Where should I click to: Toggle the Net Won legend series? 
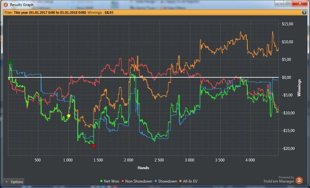(x=111, y=181)
